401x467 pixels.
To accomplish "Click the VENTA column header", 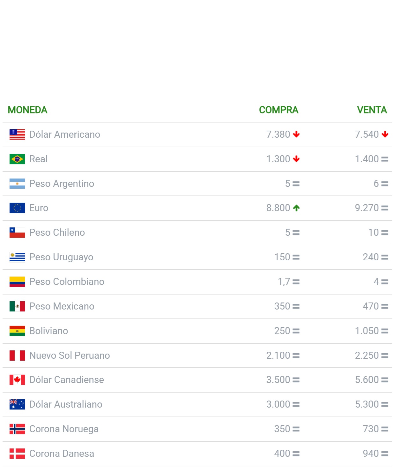I will click(372, 110).
